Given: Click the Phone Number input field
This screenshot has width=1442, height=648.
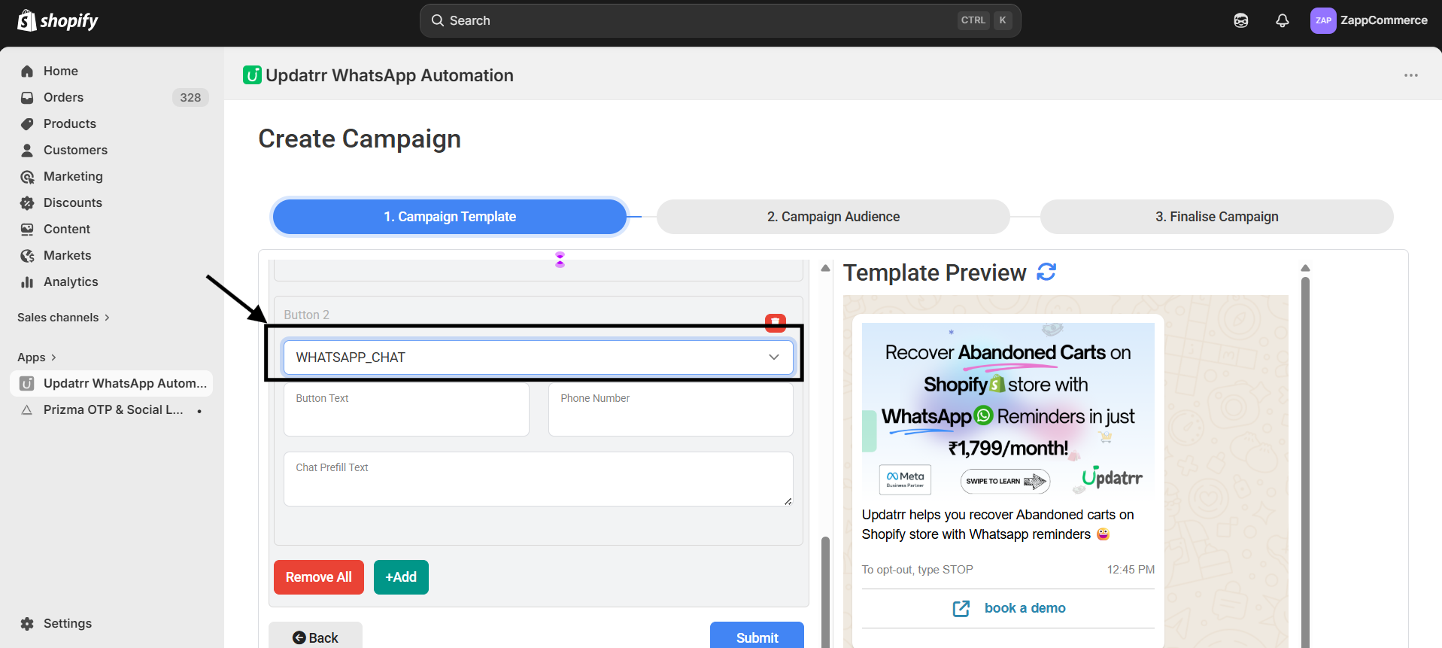Looking at the screenshot, I should (x=670, y=415).
